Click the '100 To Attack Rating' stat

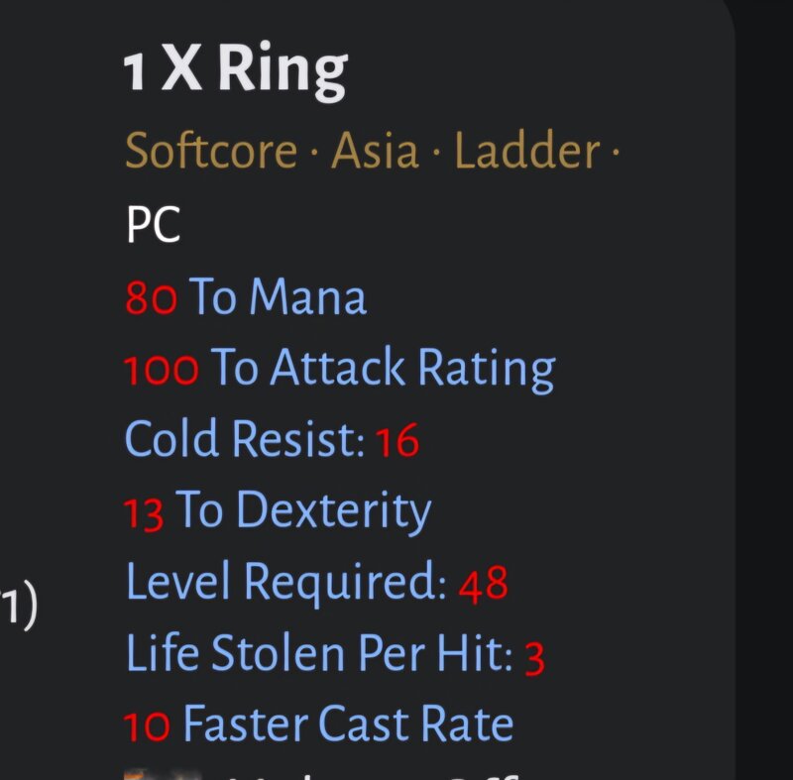pyautogui.click(x=340, y=369)
